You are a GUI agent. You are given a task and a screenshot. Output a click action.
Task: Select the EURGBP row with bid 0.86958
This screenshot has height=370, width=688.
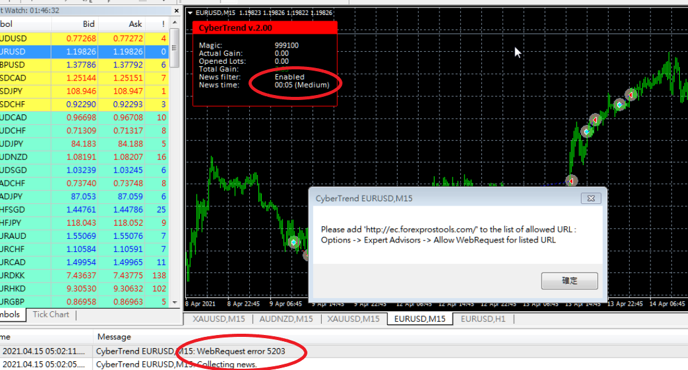(85, 301)
